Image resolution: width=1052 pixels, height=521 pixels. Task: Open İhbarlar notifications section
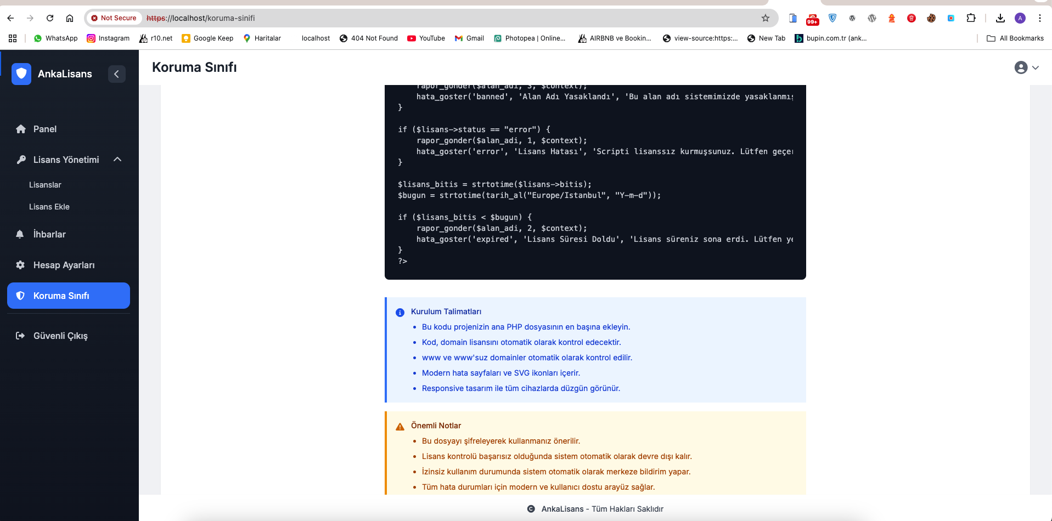pos(49,234)
